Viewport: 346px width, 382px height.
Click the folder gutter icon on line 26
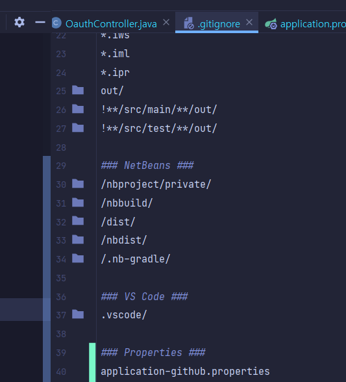pyautogui.click(x=78, y=109)
